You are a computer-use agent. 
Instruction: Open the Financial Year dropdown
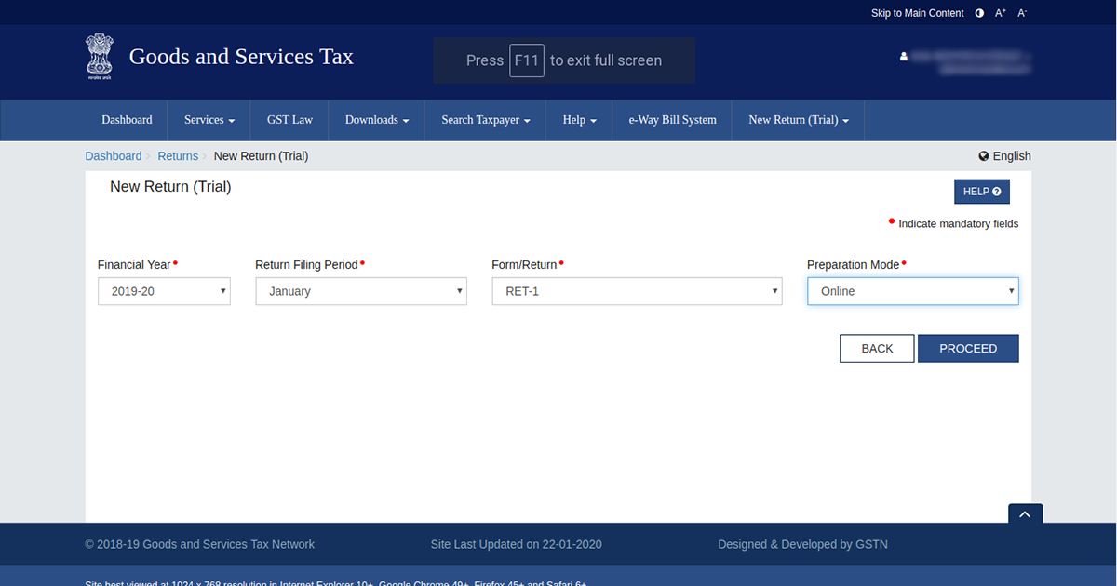pyautogui.click(x=164, y=291)
